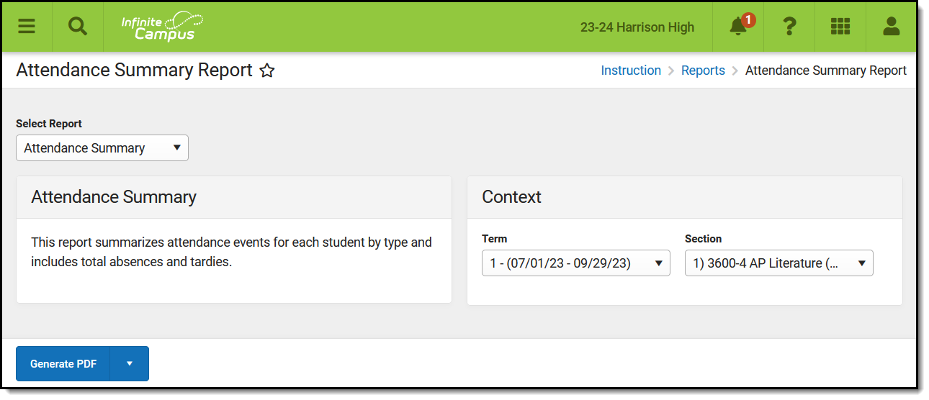Click the Infinite Campus logo
Viewport: 929px width, 400px height.
tap(162, 27)
